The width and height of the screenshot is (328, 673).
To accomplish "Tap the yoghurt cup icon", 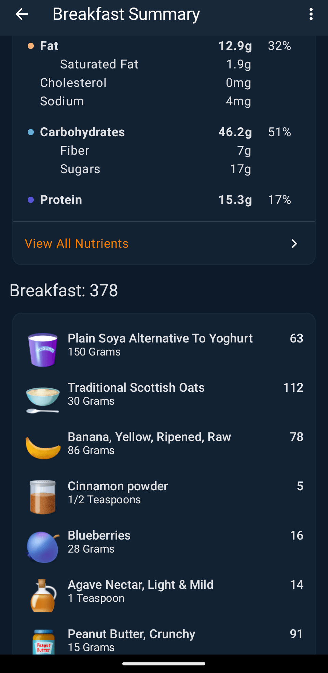I will coord(43,350).
